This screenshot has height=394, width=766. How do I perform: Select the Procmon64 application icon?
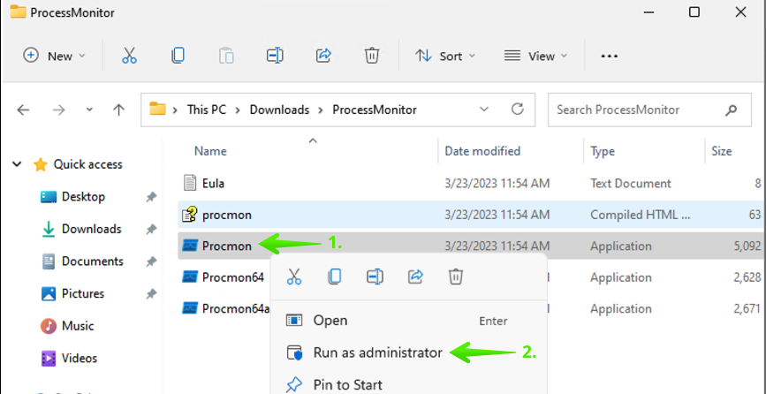[x=189, y=277]
